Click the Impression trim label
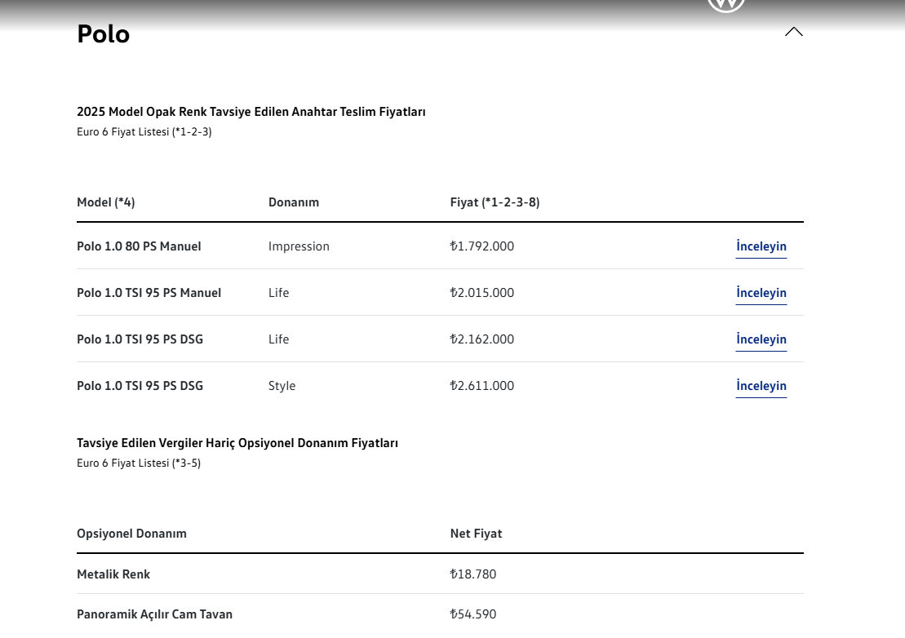 [299, 246]
